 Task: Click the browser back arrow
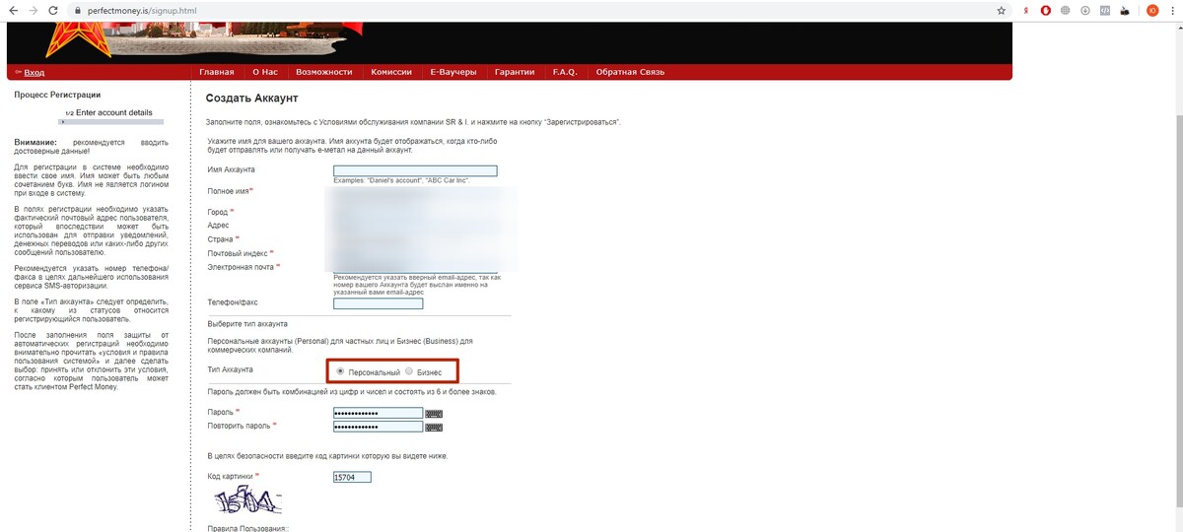(14, 10)
